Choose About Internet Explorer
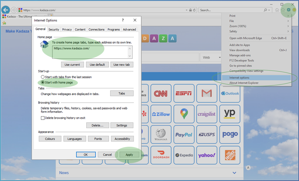 256,83
